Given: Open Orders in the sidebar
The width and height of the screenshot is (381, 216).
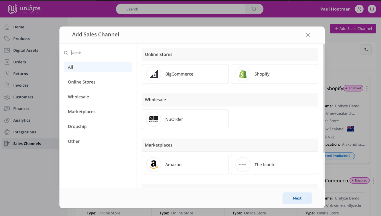Looking at the screenshot, I should click(x=30, y=62).
